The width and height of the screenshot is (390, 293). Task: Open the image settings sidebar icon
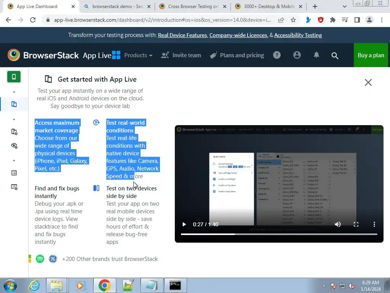14,187
